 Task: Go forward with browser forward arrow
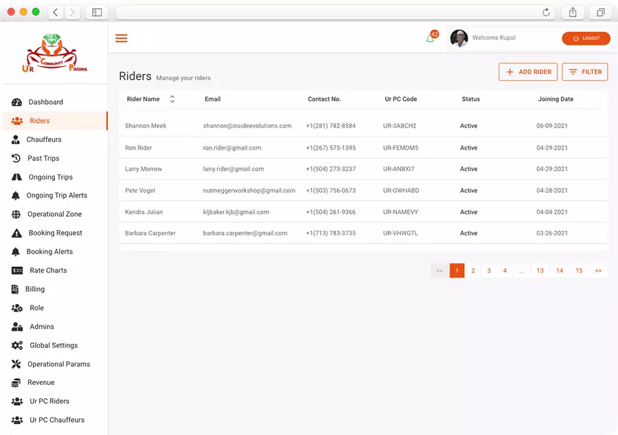pos(72,12)
